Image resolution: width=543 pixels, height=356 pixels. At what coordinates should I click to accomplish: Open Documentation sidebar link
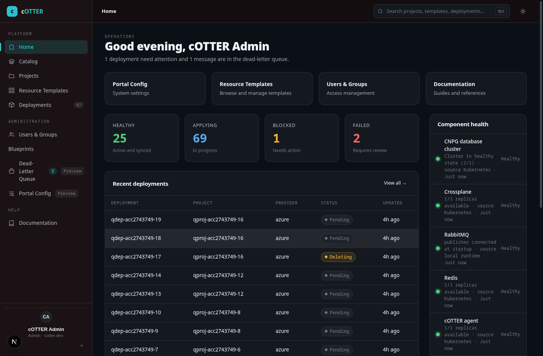click(x=46, y=223)
